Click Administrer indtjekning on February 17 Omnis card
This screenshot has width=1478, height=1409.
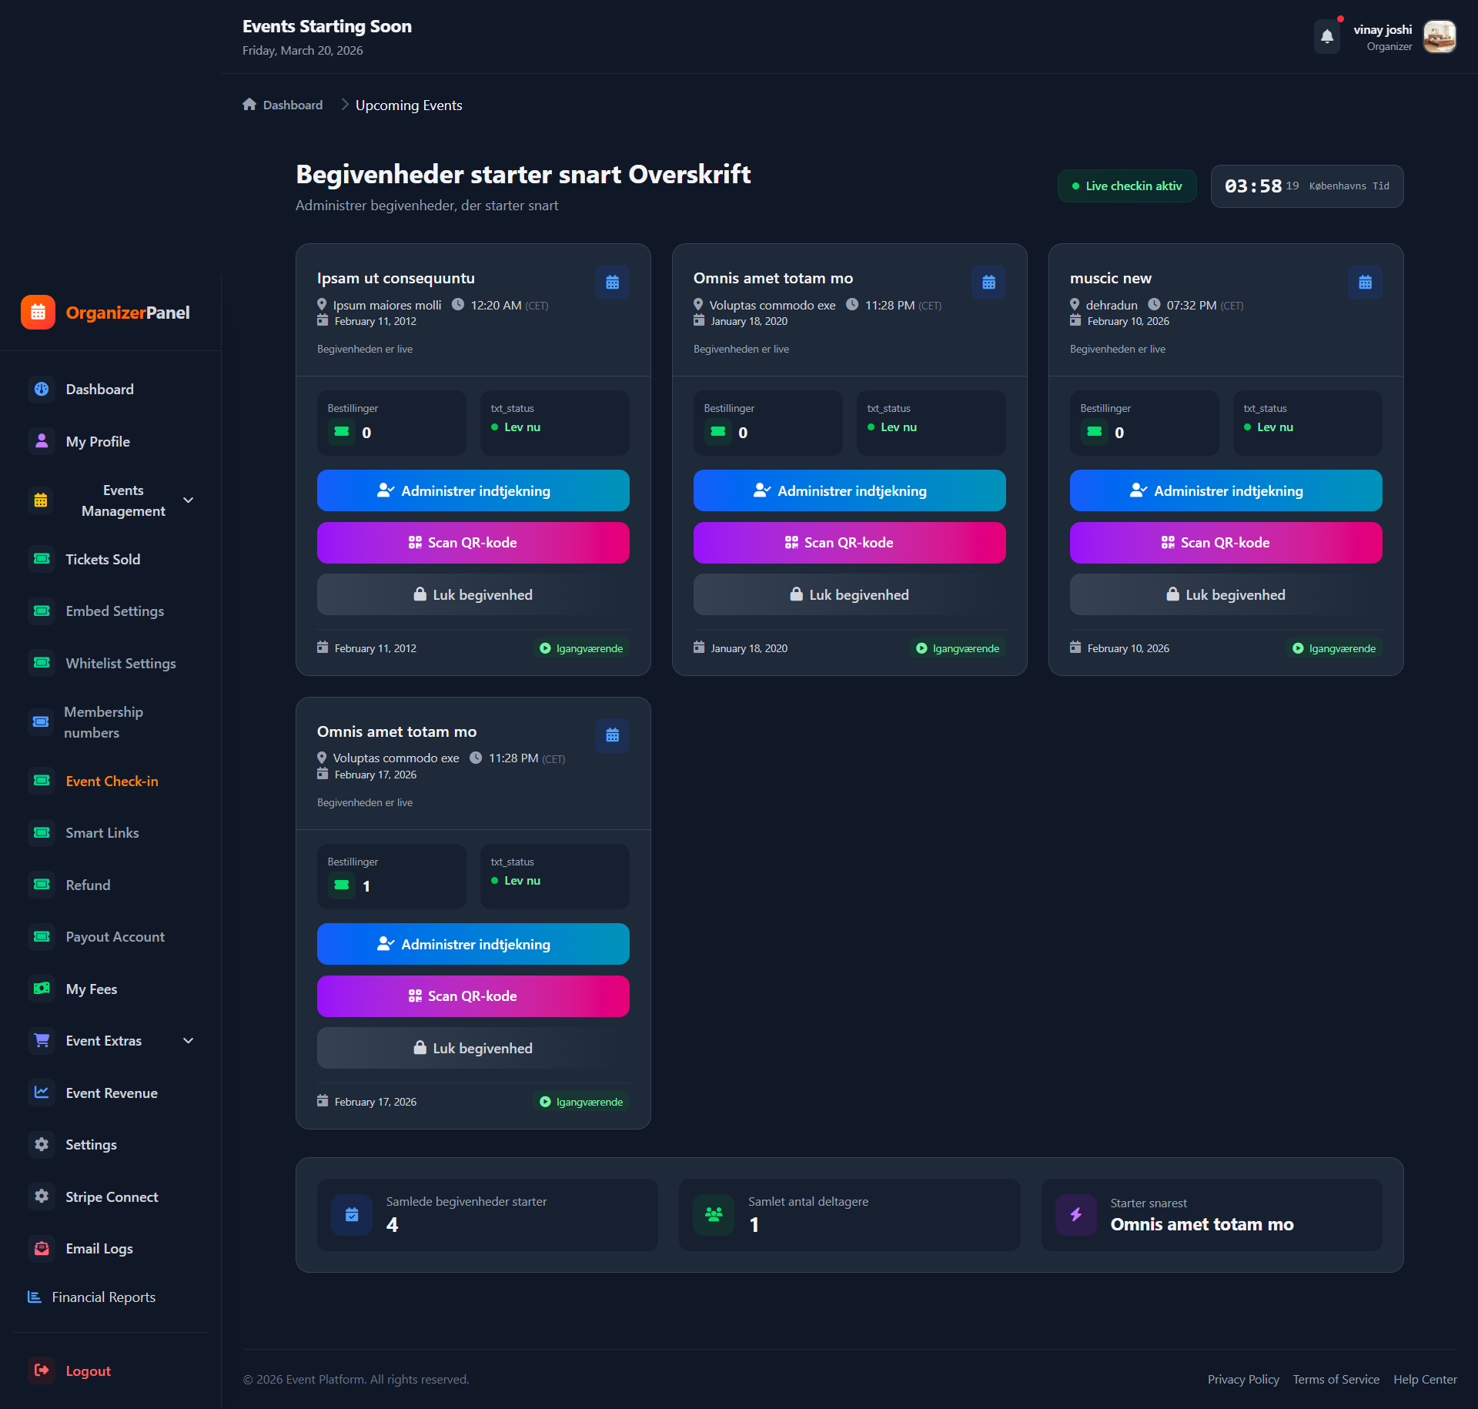click(473, 944)
